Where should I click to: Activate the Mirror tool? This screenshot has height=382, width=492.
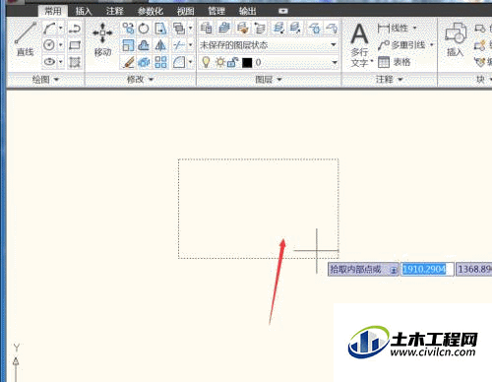160,45
